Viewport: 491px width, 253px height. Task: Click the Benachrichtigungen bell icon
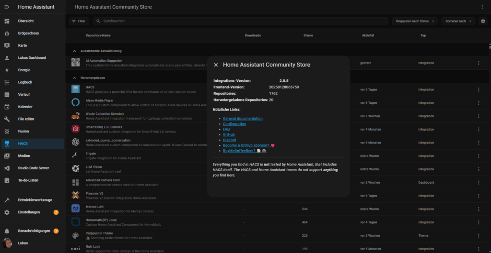tap(7, 231)
